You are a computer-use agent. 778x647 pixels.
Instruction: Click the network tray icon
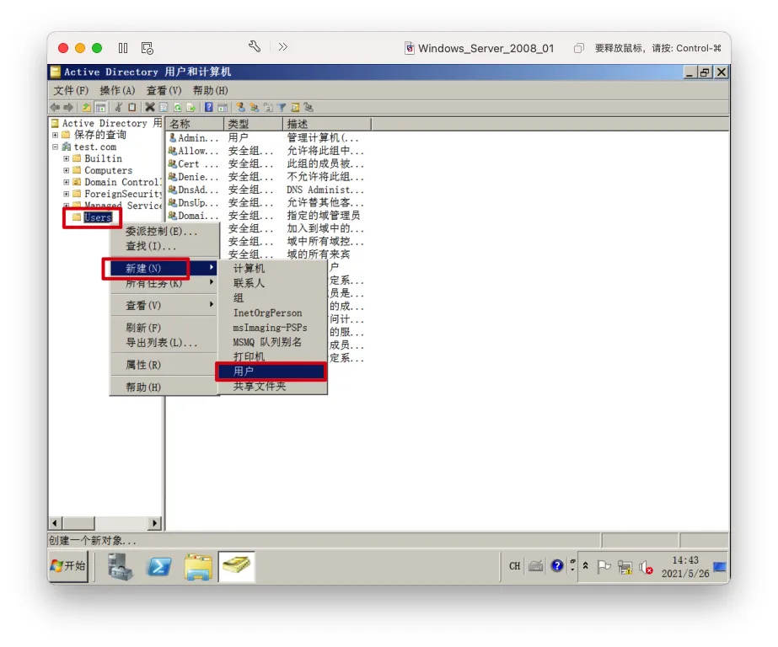pyautogui.click(x=625, y=567)
